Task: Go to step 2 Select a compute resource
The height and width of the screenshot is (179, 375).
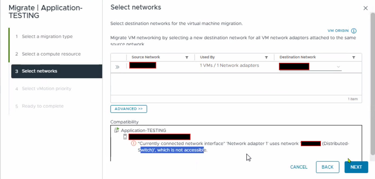Action: coord(51,54)
